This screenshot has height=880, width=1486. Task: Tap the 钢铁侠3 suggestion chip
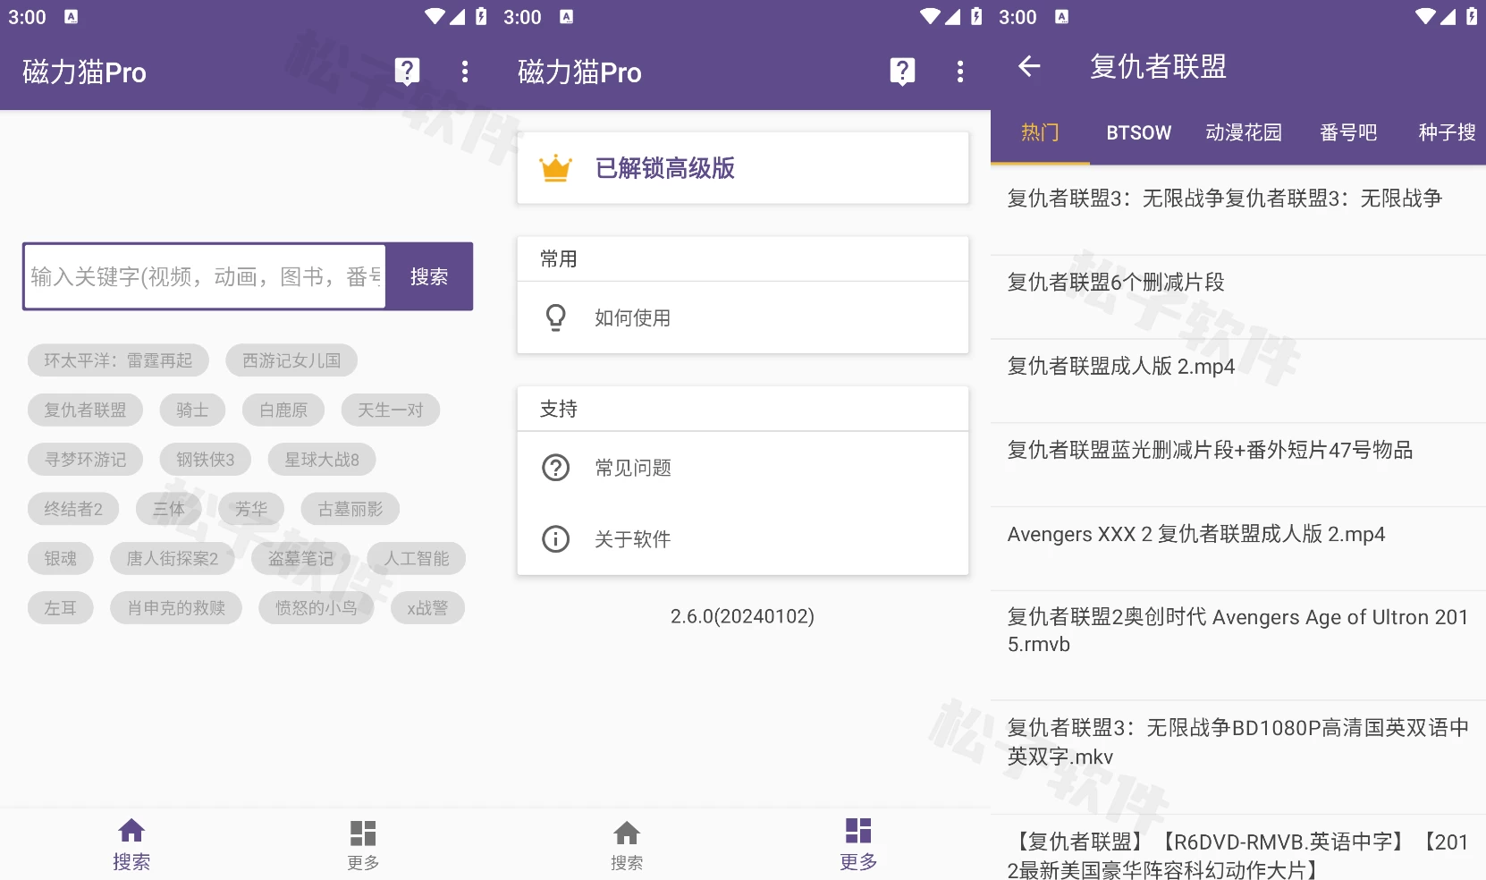[205, 459]
